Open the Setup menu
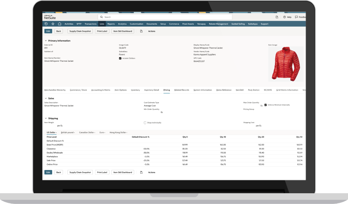348x204 pixels. coord(163,24)
